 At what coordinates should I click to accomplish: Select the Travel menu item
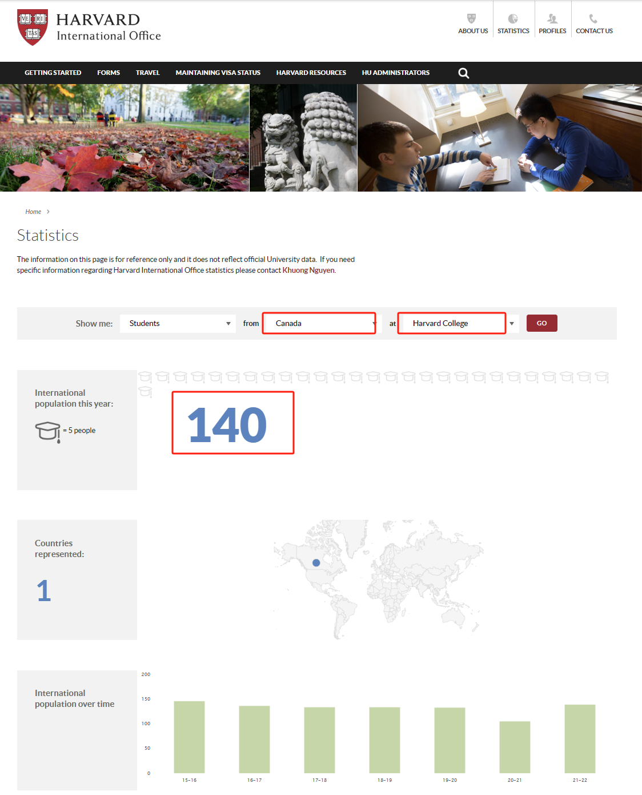[147, 73]
